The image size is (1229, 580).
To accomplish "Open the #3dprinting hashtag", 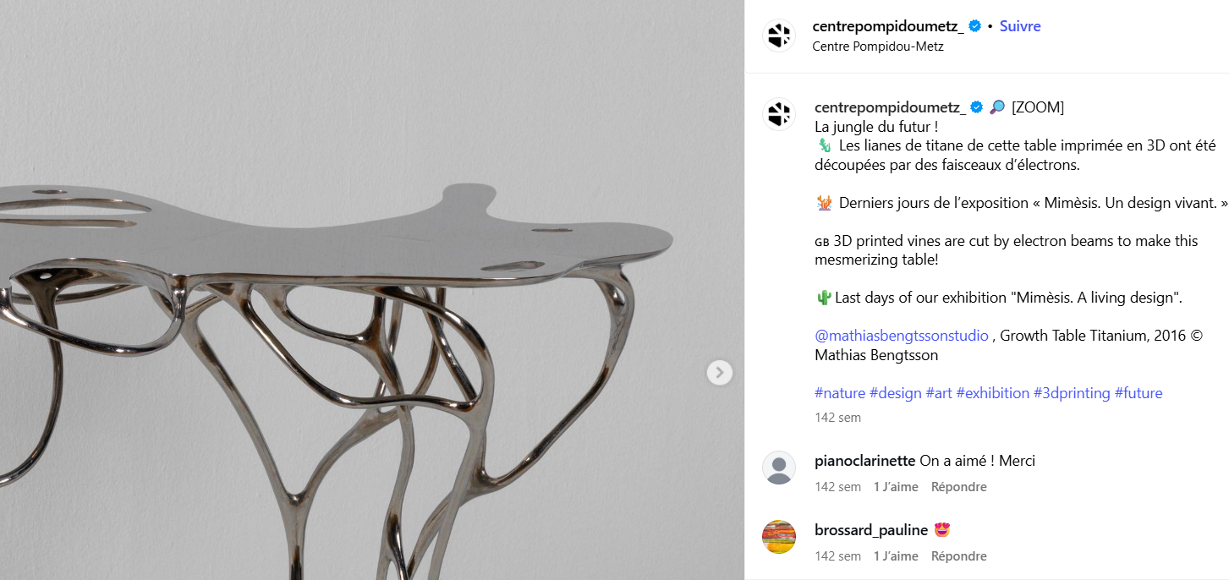I will (x=1072, y=393).
